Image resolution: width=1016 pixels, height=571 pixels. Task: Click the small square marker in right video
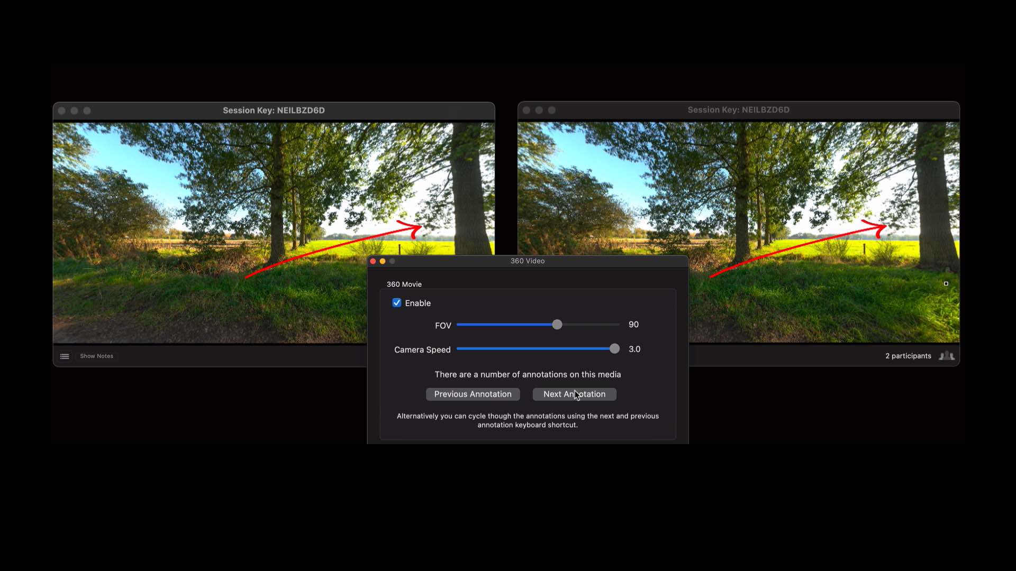946,283
